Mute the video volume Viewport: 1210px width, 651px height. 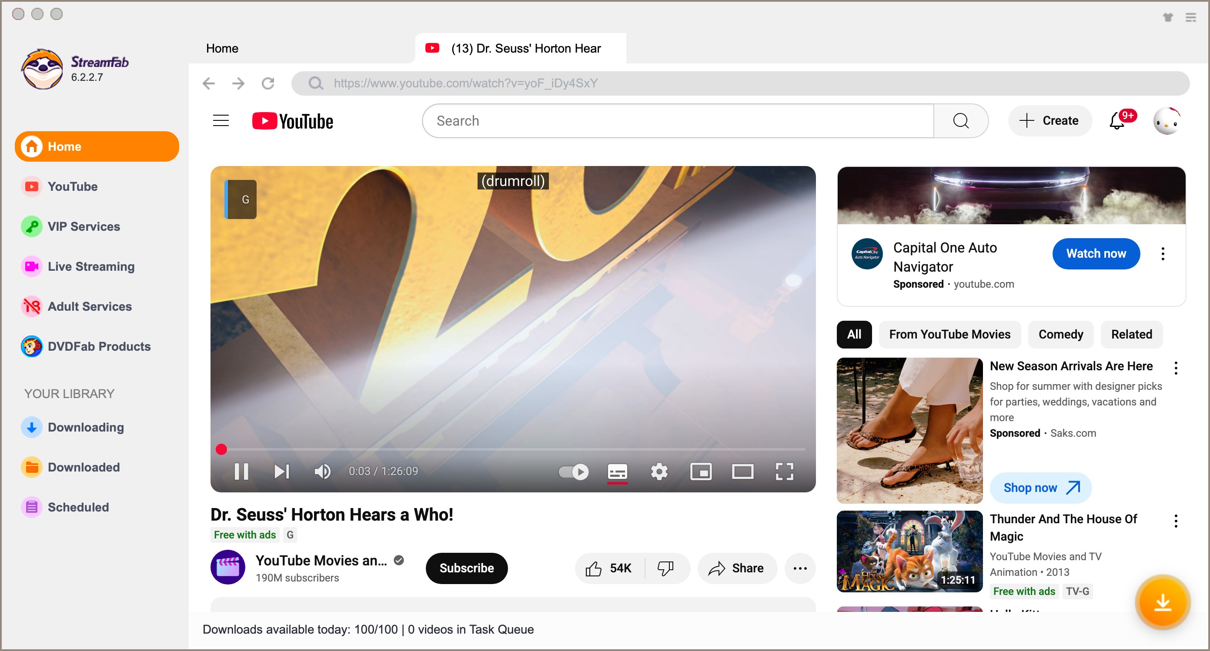[x=322, y=471]
